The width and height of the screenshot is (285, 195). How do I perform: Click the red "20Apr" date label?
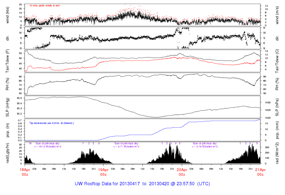[x=182, y=170]
